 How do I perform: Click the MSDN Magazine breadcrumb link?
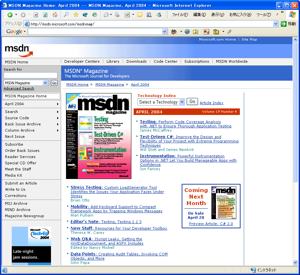click(x=109, y=85)
